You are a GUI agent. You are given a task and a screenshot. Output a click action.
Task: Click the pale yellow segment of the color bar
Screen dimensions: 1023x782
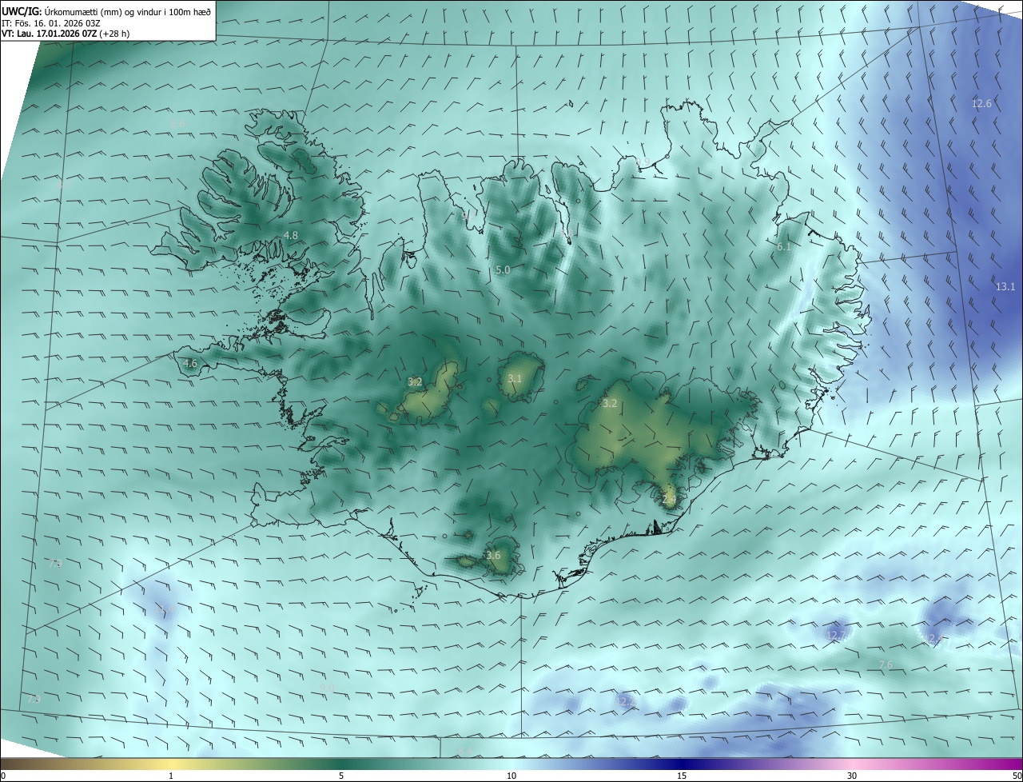tap(172, 764)
